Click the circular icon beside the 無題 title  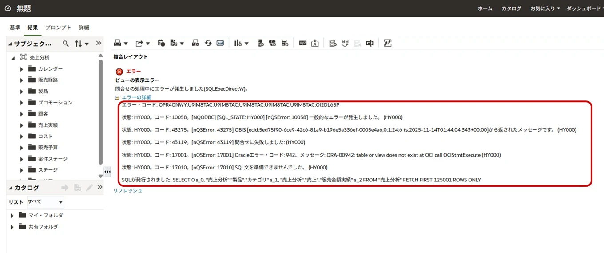pos(7,8)
